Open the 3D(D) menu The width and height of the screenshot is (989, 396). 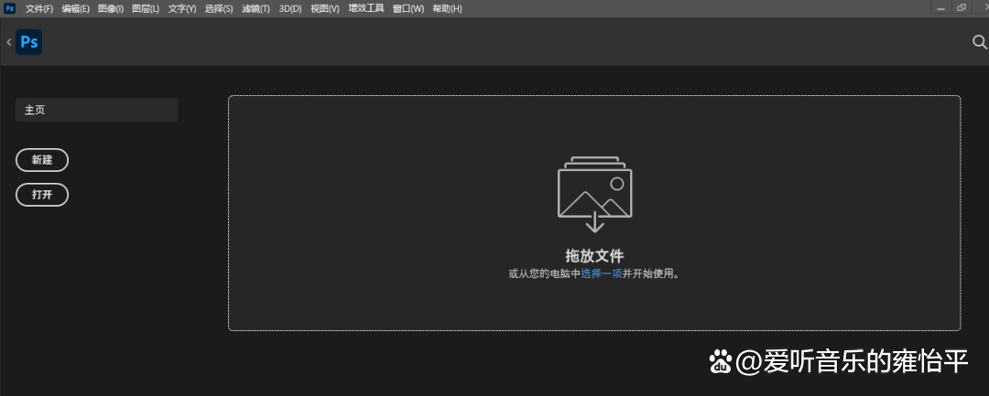(290, 9)
